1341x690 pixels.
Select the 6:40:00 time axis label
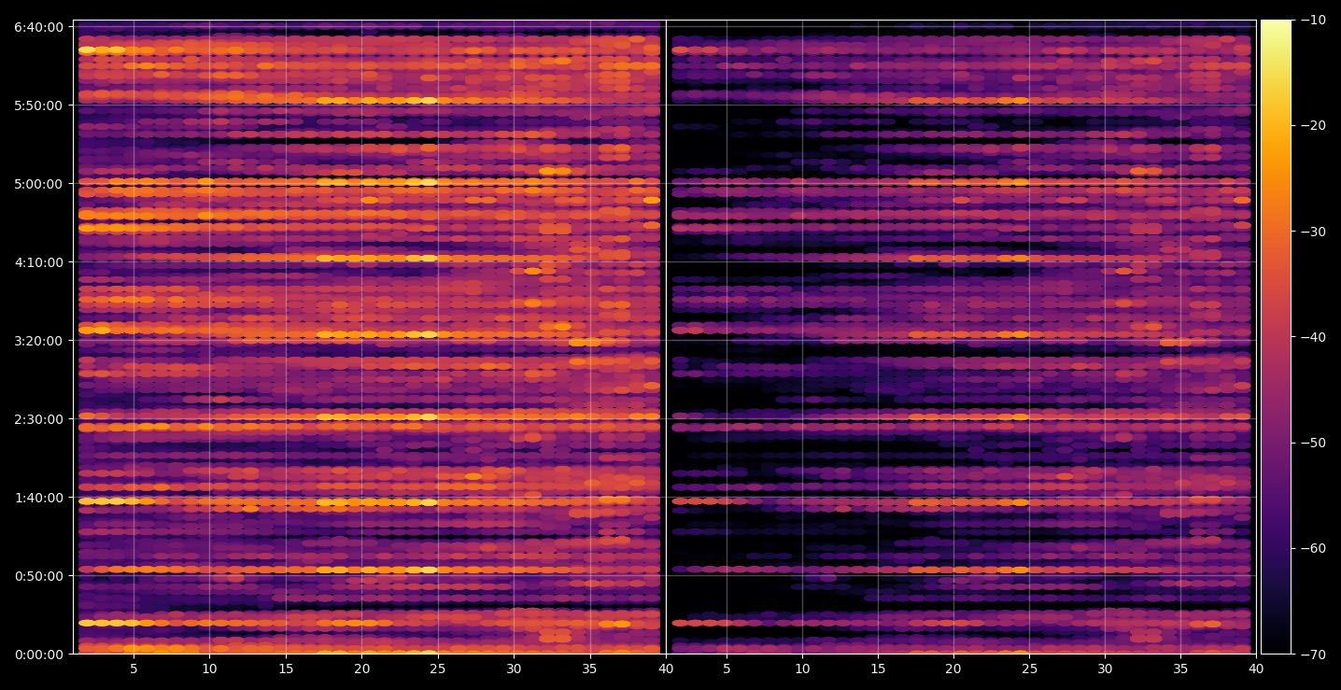pos(39,27)
